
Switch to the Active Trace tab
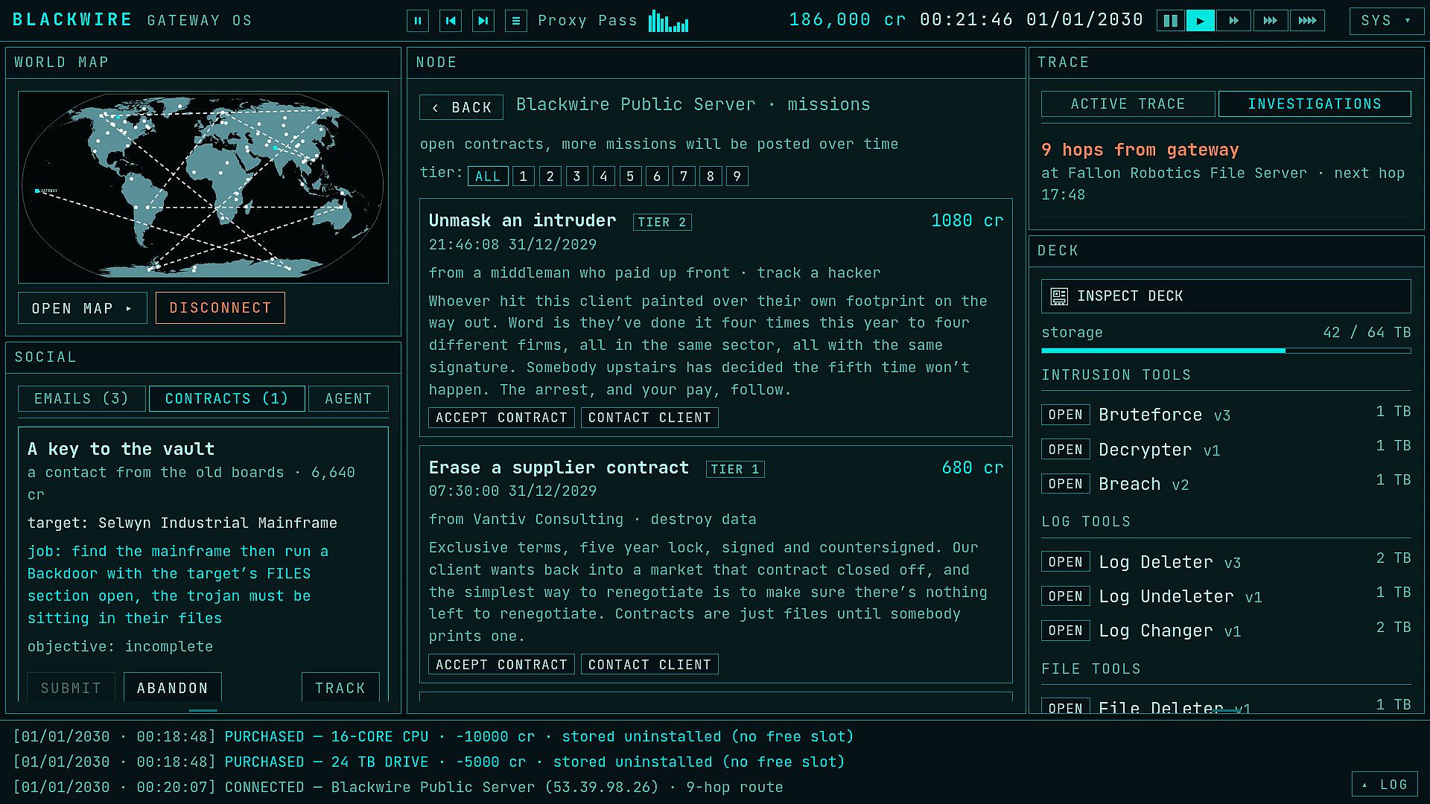tap(1128, 104)
